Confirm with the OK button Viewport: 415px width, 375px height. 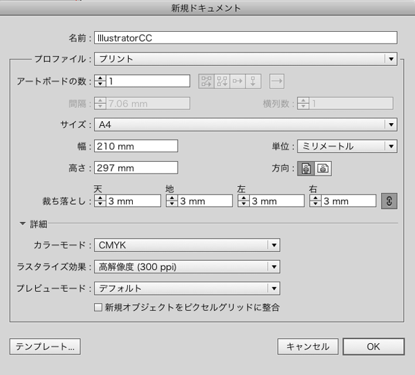point(373,346)
